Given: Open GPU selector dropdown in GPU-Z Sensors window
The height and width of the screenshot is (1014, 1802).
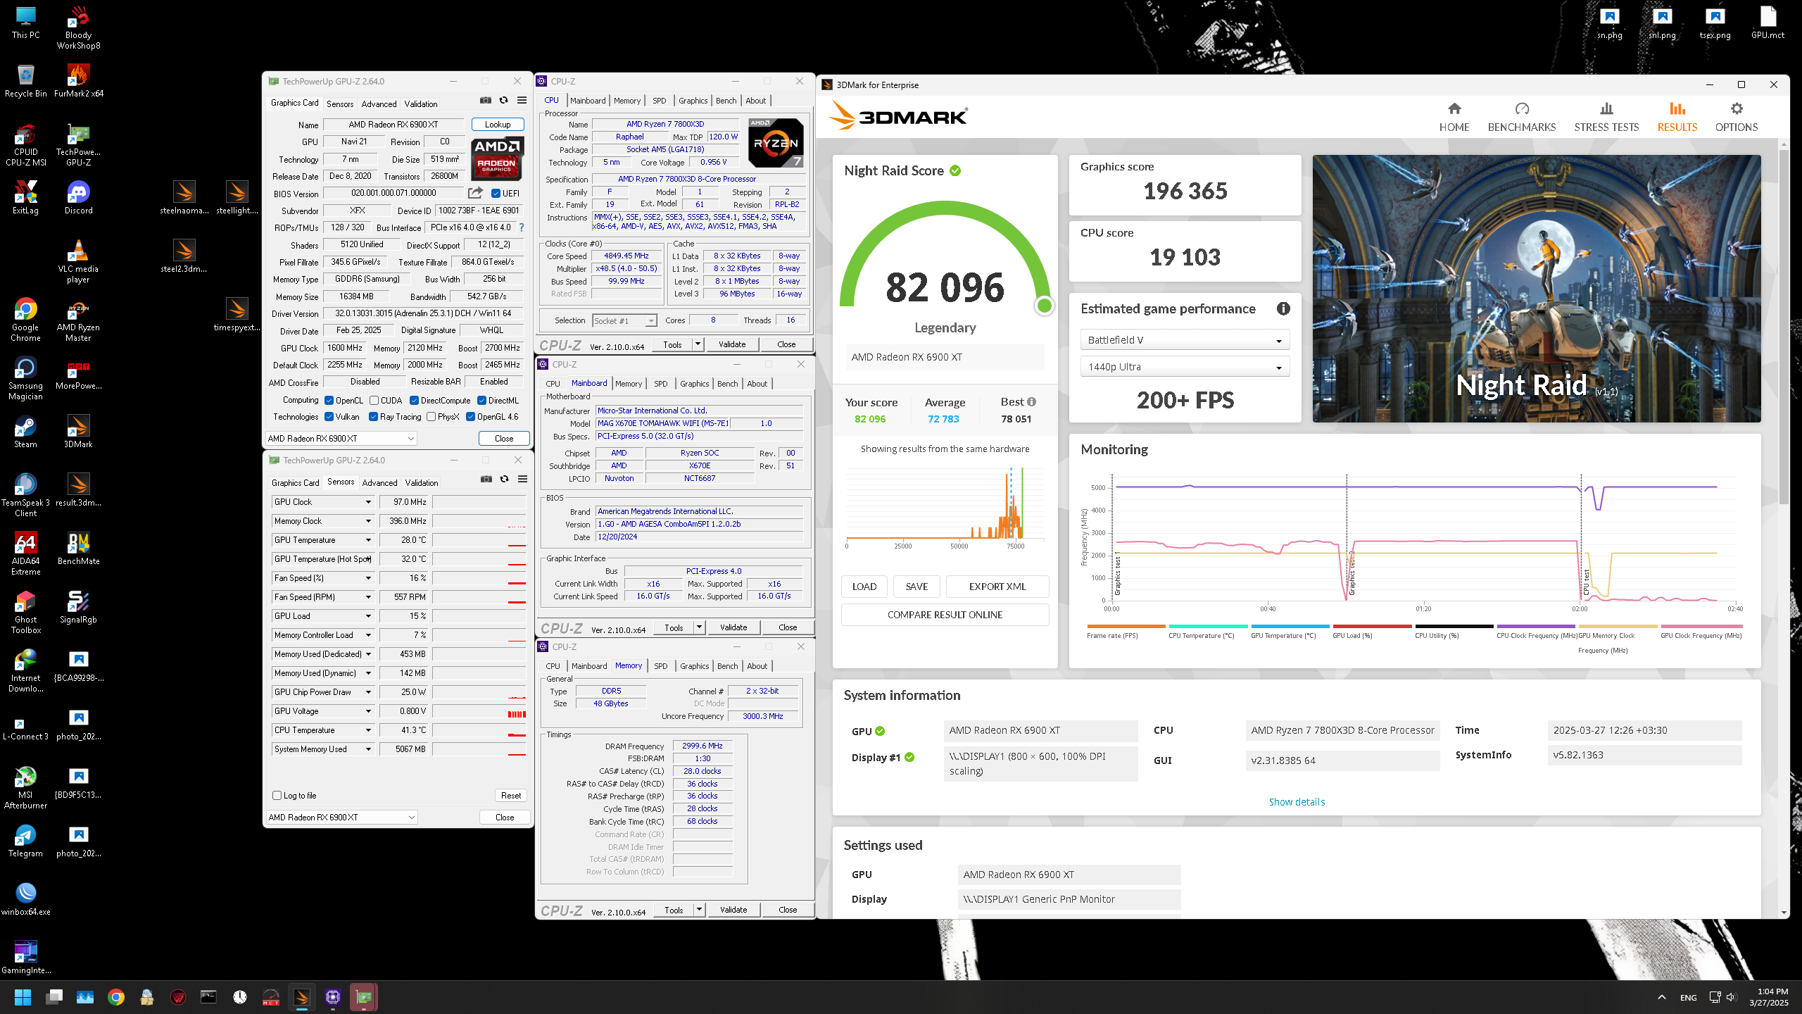Looking at the screenshot, I should [x=341, y=817].
